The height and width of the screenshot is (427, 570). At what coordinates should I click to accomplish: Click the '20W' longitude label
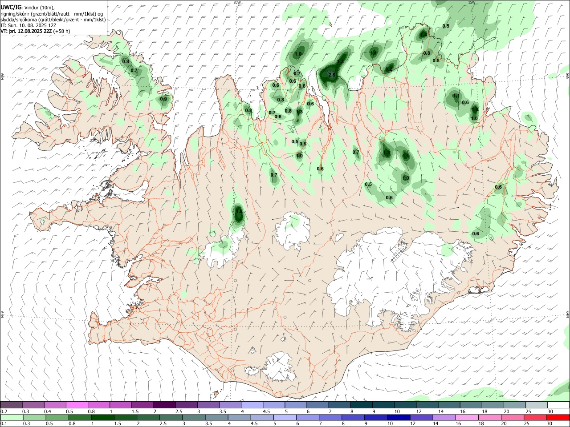(237, 2)
